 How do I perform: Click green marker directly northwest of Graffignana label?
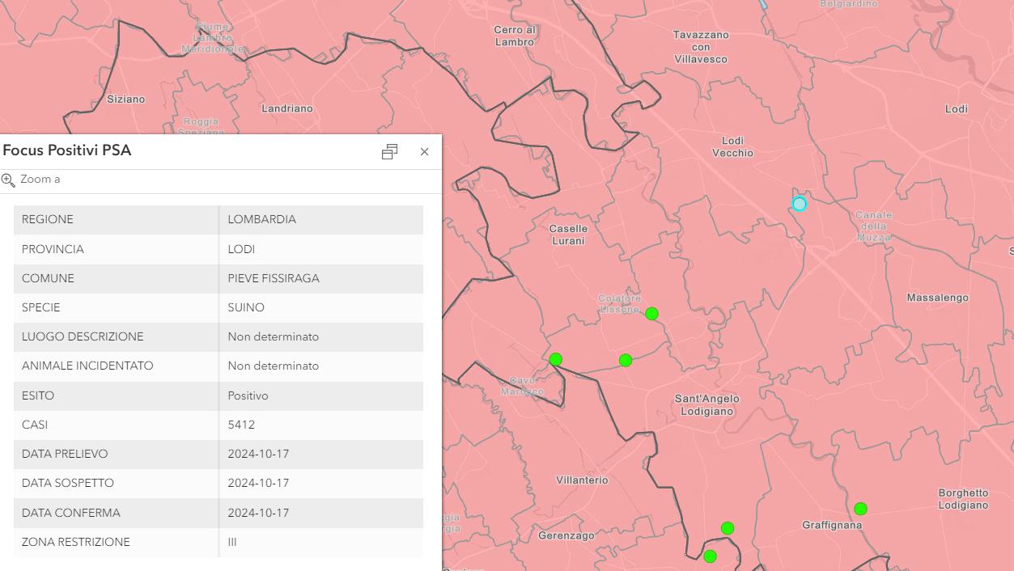point(728,528)
